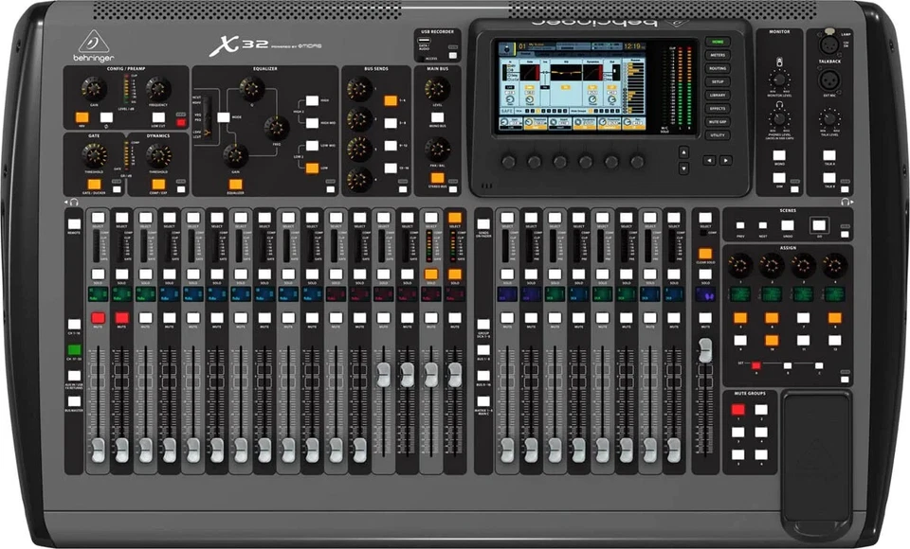Open the Setup screen page
The image size is (910, 549).
(x=718, y=81)
